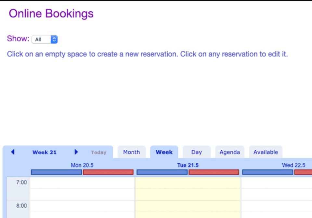Click the red bar under Tue 21.5

(x=213, y=171)
